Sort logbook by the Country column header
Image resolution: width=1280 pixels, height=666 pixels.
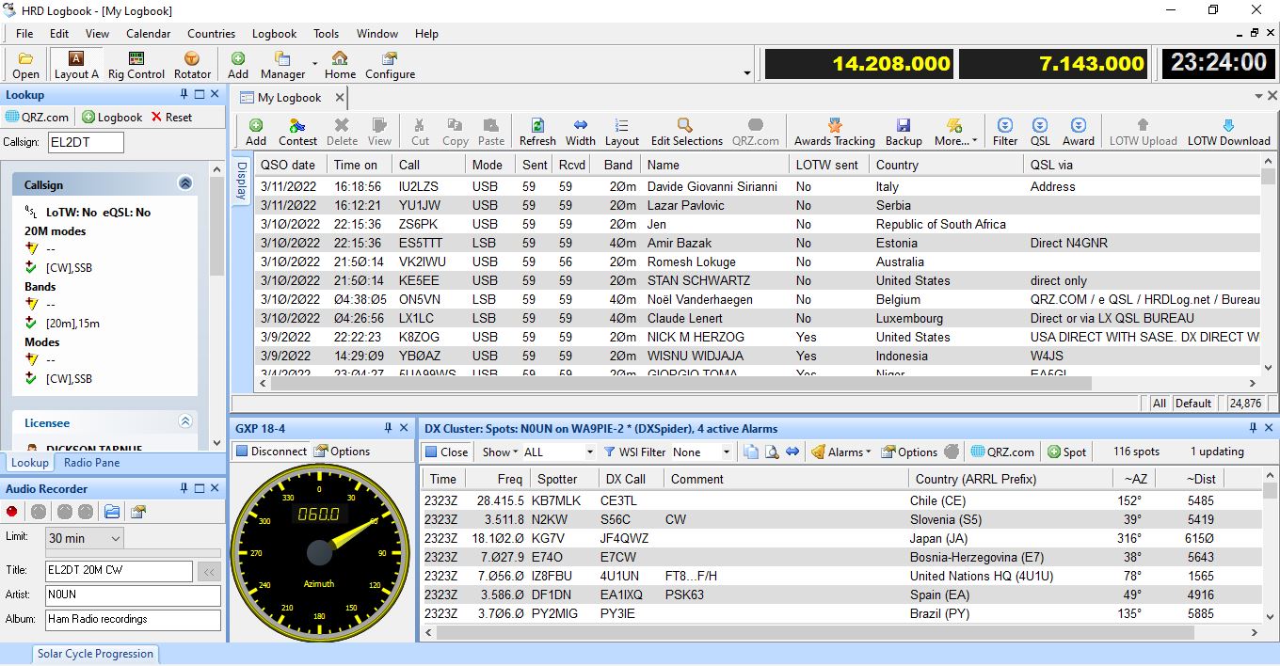click(946, 165)
